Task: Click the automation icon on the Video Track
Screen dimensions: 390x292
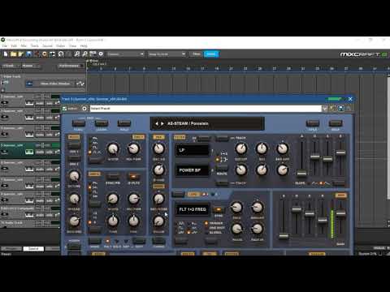Action: [x=80, y=84]
